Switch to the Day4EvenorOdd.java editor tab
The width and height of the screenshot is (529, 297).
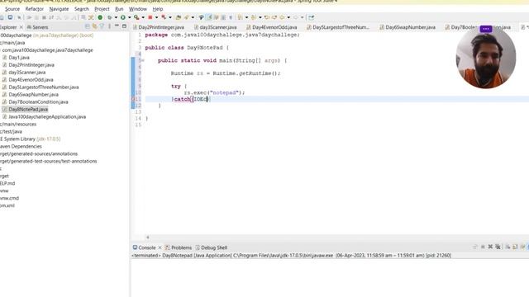[x=272, y=27]
